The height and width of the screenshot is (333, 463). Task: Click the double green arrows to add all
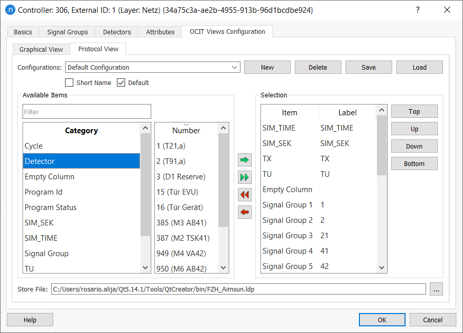(x=245, y=177)
